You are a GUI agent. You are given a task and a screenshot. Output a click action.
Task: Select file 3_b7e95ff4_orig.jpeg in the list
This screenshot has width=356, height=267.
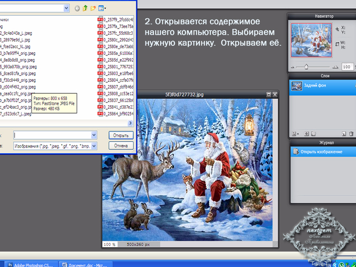click(x=17, y=53)
